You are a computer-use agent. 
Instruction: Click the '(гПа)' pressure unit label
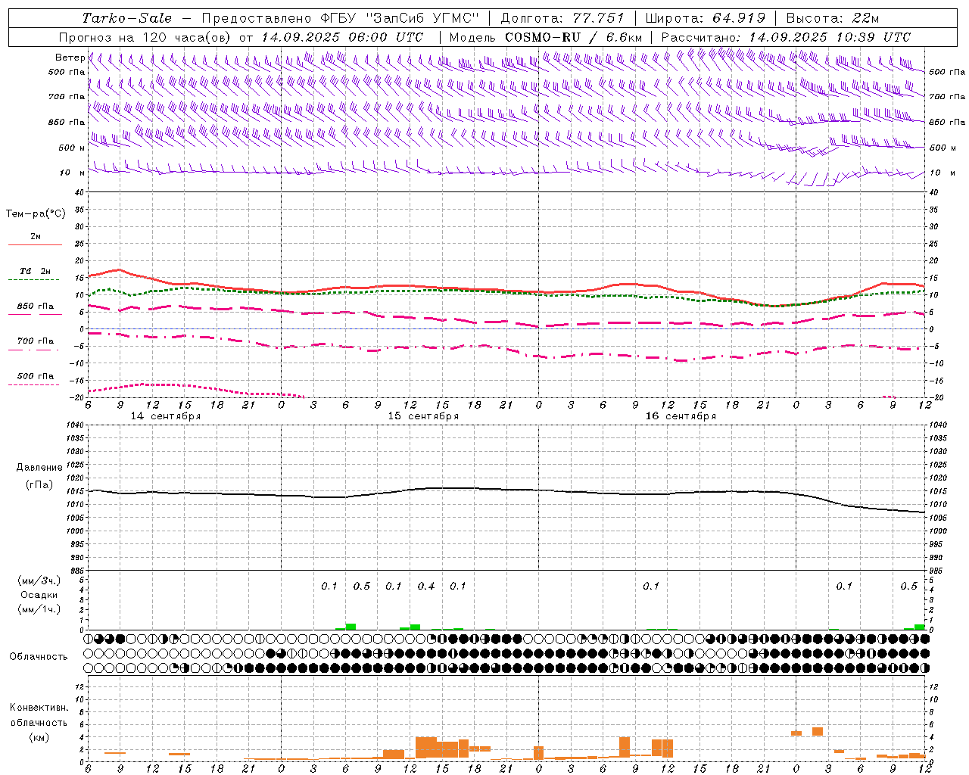pyautogui.click(x=39, y=485)
